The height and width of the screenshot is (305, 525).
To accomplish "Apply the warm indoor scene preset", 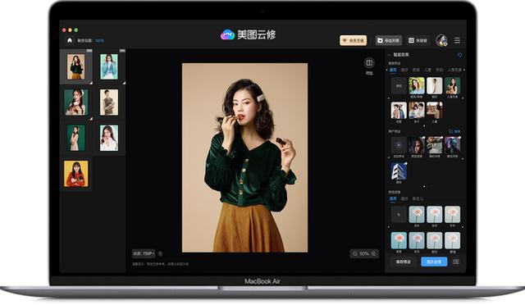I will (x=434, y=111).
